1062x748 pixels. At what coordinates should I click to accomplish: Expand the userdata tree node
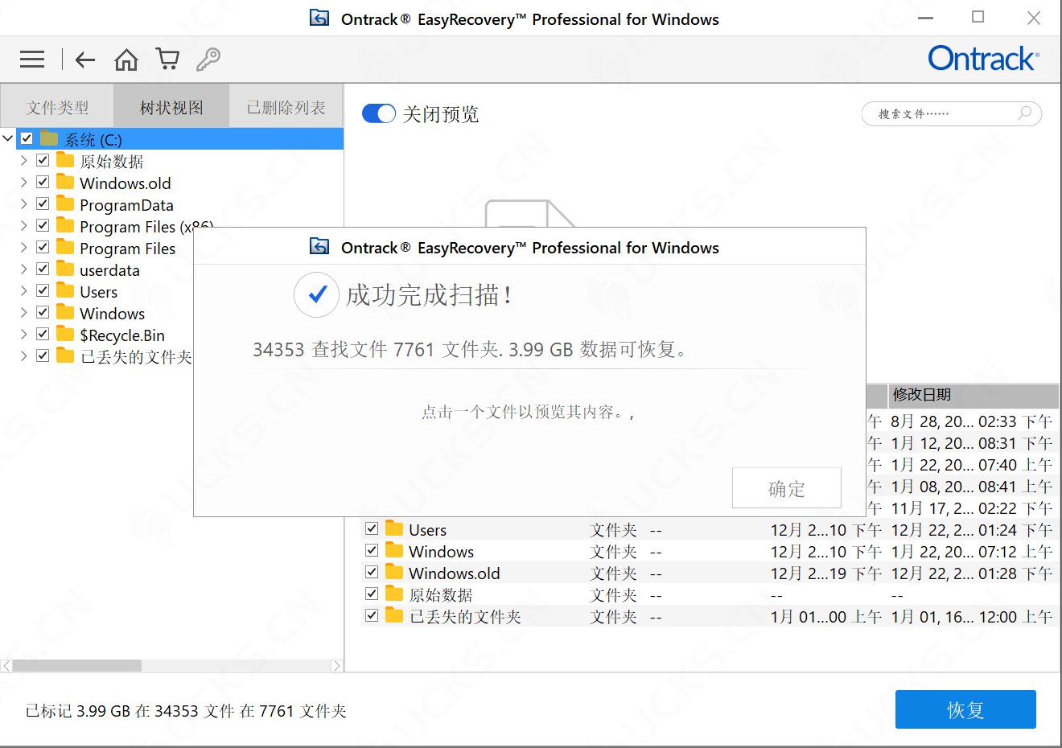(24, 269)
